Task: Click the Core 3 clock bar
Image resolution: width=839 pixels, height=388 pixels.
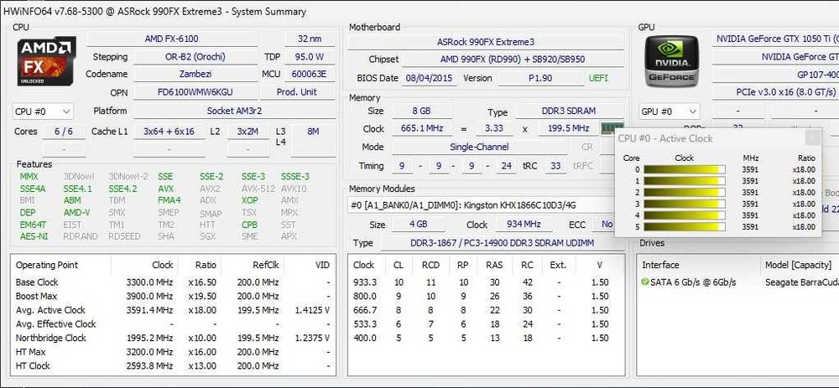Action: pos(685,204)
